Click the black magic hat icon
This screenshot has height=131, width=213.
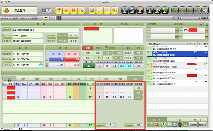pyautogui.click(x=180, y=124)
